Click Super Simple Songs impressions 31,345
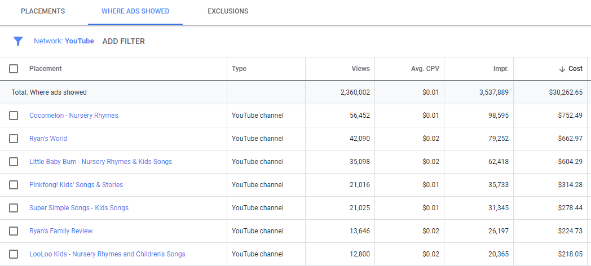Screen dimensions: 591x266 [499, 208]
